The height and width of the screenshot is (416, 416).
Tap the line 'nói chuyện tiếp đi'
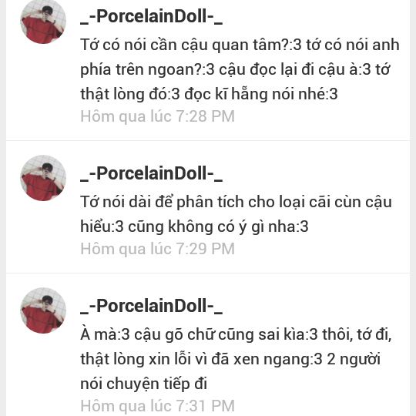click(143, 384)
